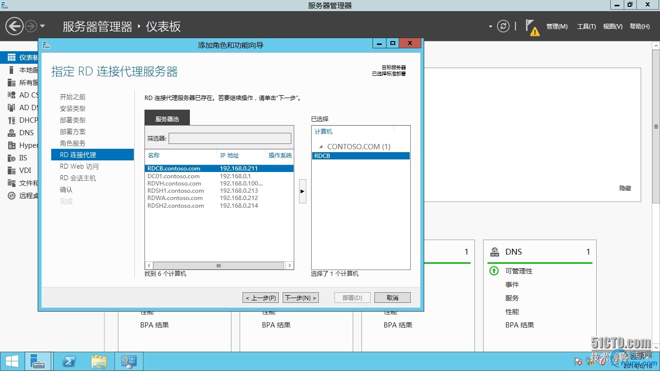Select RDCB.contoso.com in server pool

[x=219, y=169]
